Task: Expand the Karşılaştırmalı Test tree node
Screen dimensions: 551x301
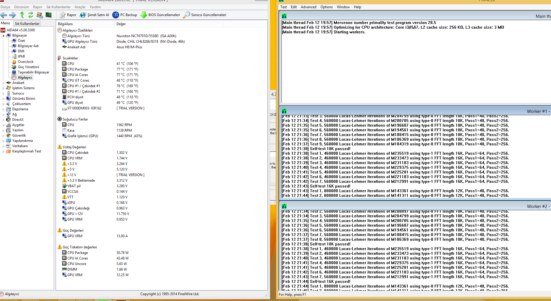Action: (3, 152)
